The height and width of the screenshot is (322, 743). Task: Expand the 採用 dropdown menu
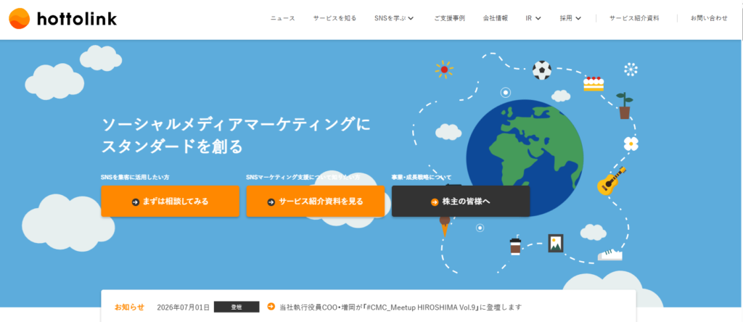(570, 18)
